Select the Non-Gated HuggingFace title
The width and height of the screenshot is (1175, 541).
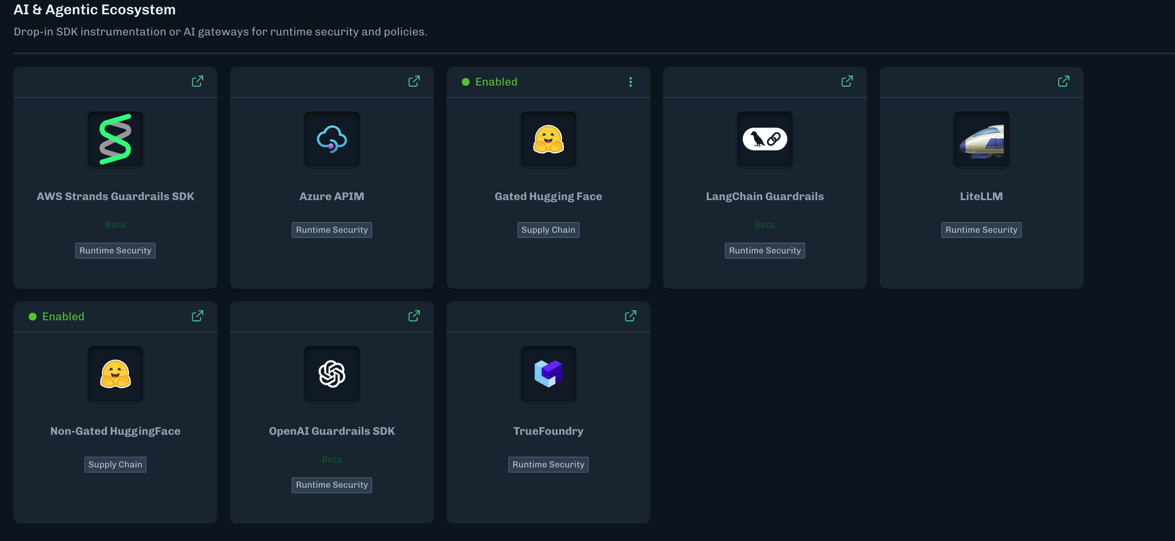click(115, 431)
